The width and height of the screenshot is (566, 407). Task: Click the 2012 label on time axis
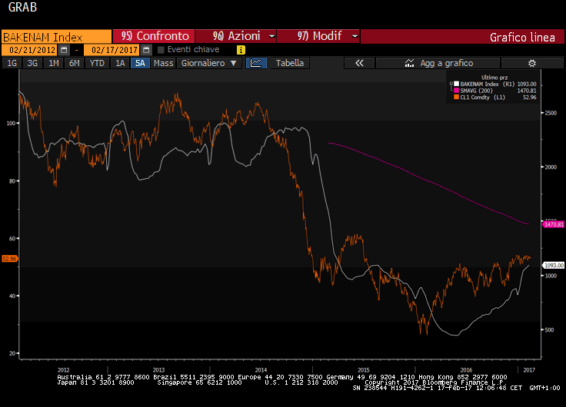click(x=64, y=370)
